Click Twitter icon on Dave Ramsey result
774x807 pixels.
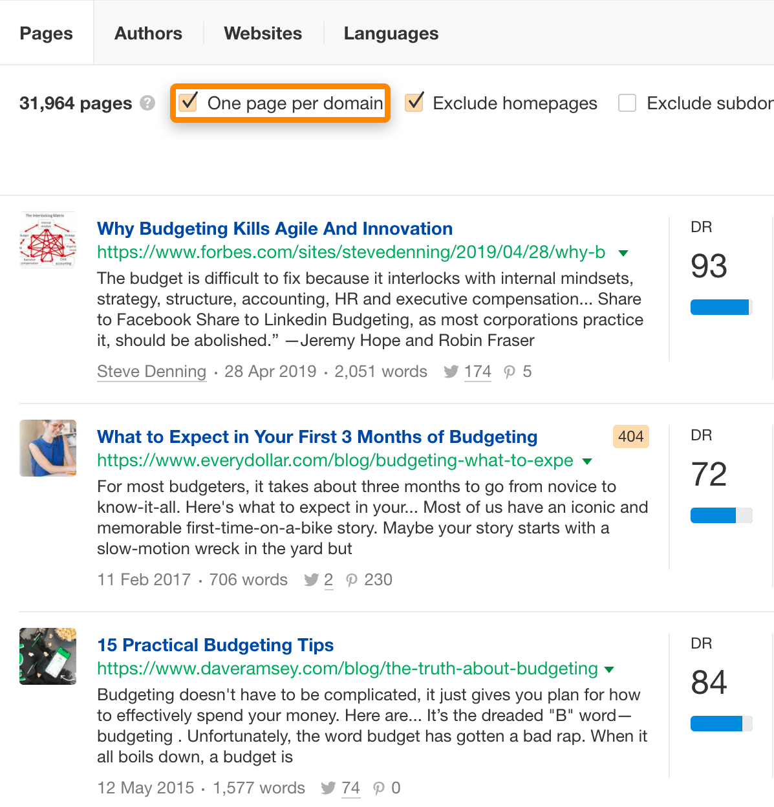328,788
